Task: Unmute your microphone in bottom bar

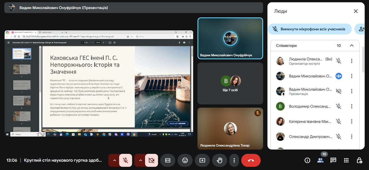Action: click(125, 160)
